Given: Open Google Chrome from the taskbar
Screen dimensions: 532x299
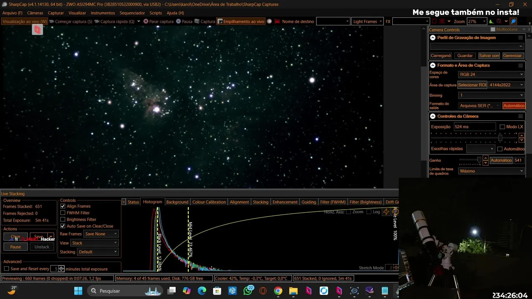Looking at the screenshot, I should click(x=278, y=291).
